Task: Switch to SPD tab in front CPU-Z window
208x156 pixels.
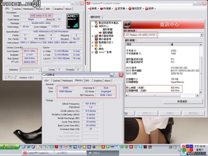Action: 87,81
